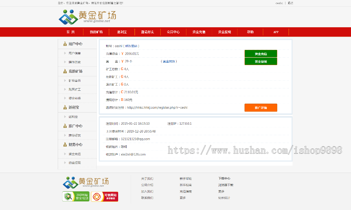Open the 下载中心 footer link
This screenshot has width=351, height=210.
coord(224,178)
